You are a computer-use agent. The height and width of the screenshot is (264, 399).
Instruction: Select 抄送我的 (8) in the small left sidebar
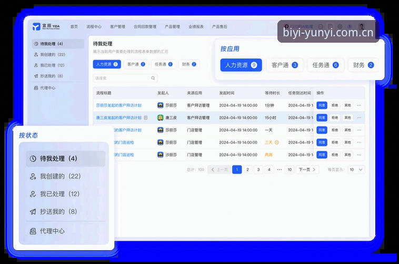click(x=58, y=76)
